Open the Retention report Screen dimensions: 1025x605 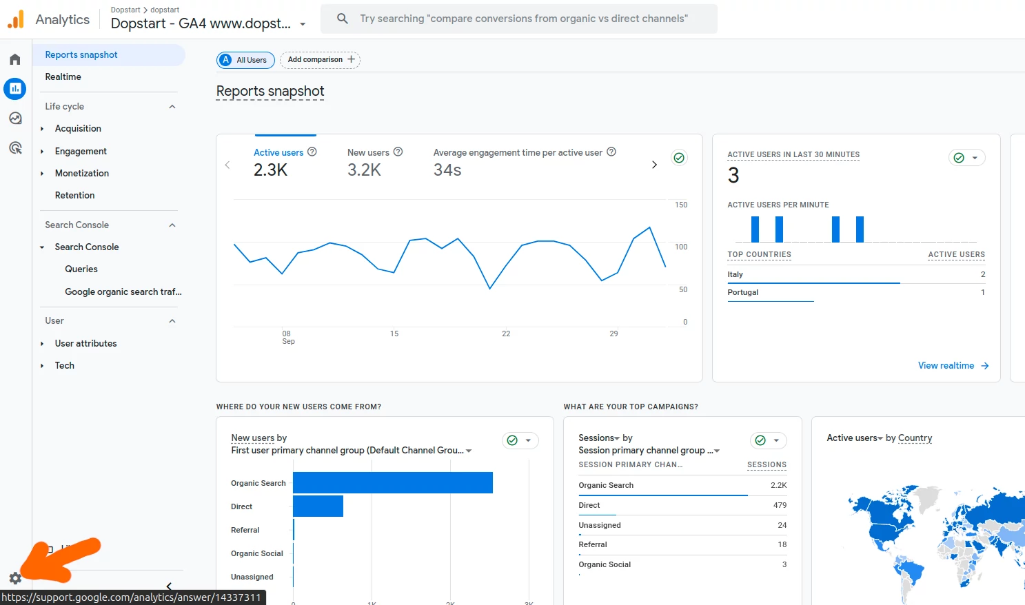pyautogui.click(x=74, y=196)
